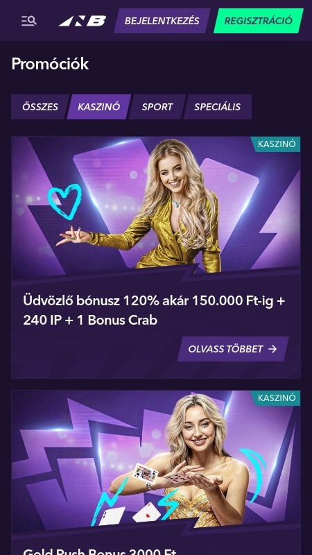Select the Összes promotions tab

(40, 107)
